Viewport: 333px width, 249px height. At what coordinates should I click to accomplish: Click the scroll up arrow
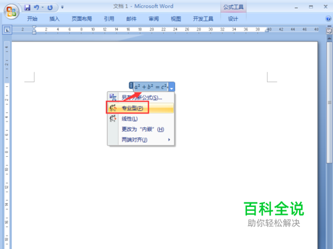[329, 39]
